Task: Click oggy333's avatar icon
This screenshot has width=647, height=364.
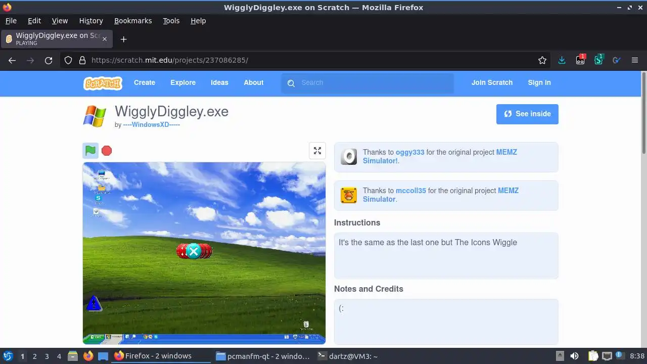Action: pyautogui.click(x=349, y=157)
